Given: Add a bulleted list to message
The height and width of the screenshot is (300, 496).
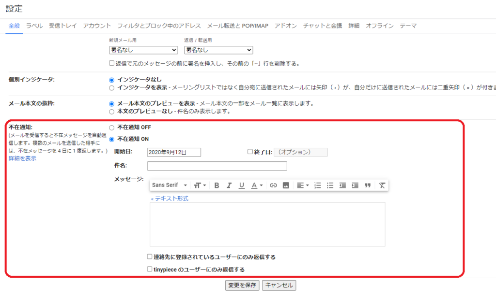Looking at the screenshot, I should tap(330, 186).
